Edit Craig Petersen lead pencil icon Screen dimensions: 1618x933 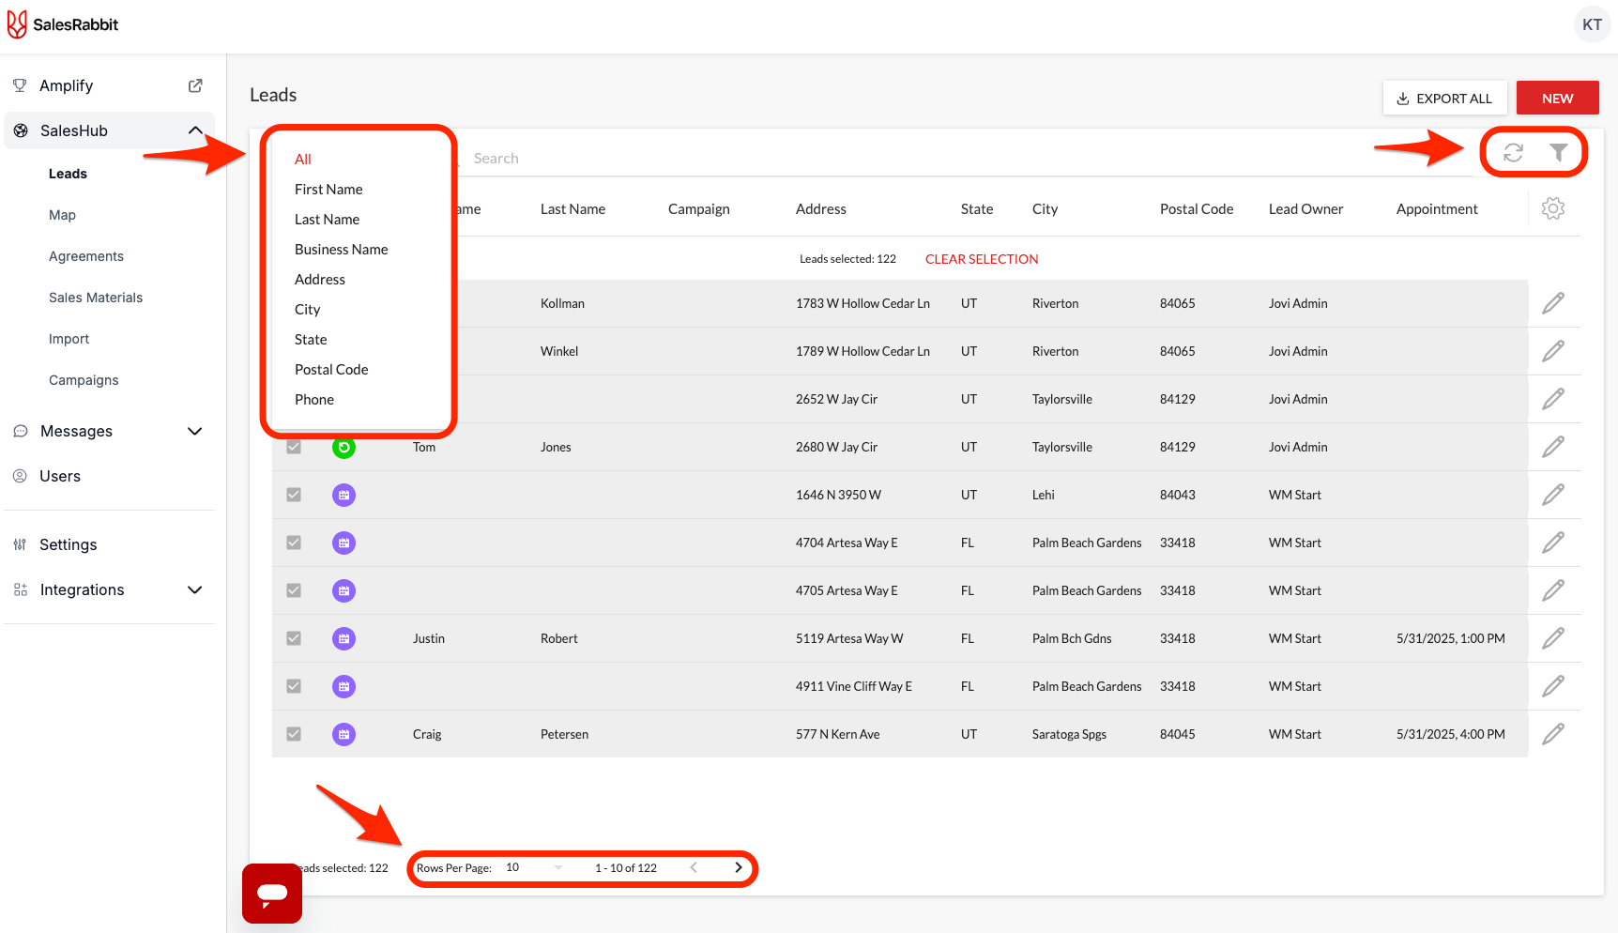(1553, 734)
